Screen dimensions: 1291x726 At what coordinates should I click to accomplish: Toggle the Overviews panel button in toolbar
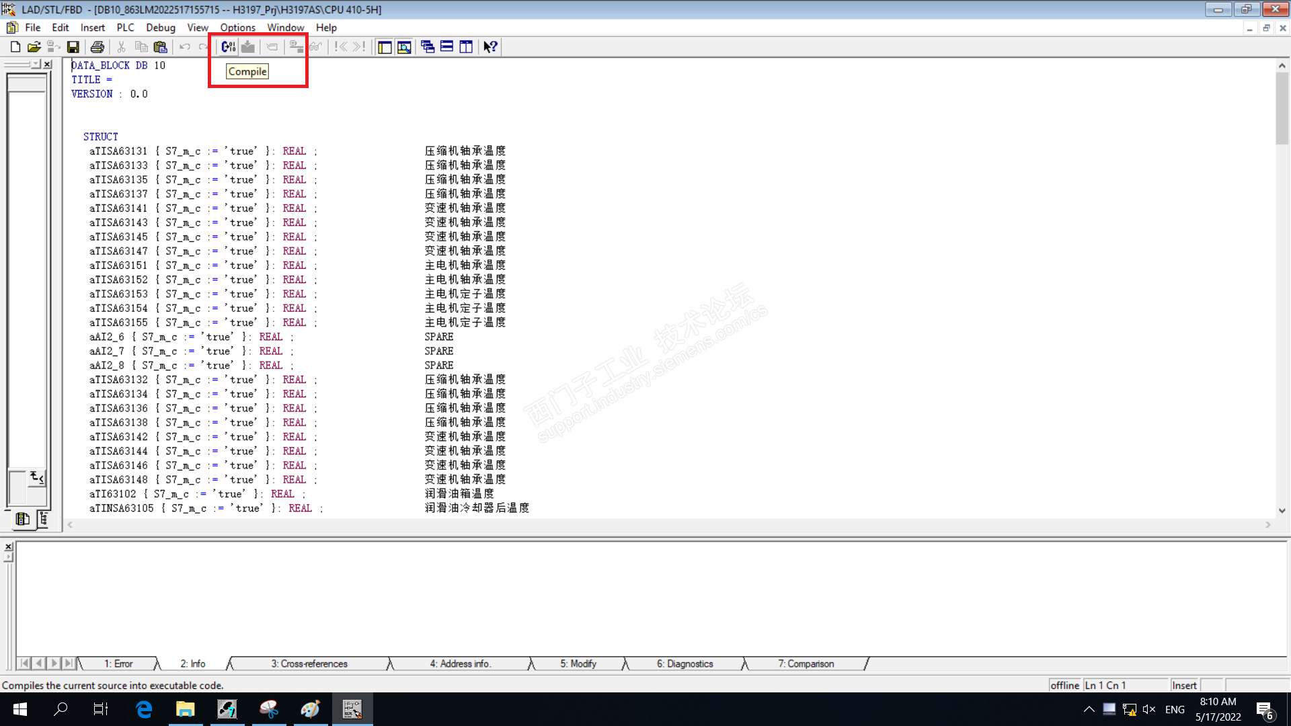(385, 47)
